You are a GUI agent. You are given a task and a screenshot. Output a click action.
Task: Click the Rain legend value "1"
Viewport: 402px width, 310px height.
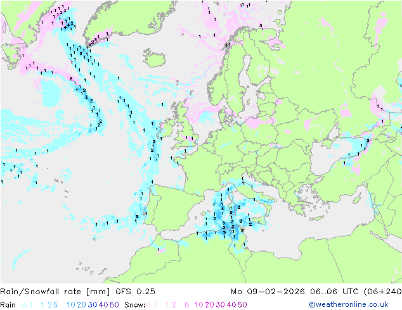[x=42, y=305]
